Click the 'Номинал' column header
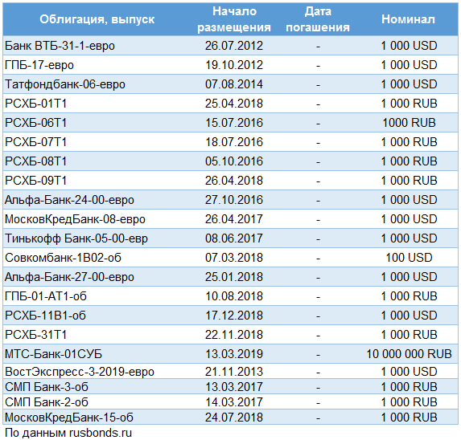 408,19
